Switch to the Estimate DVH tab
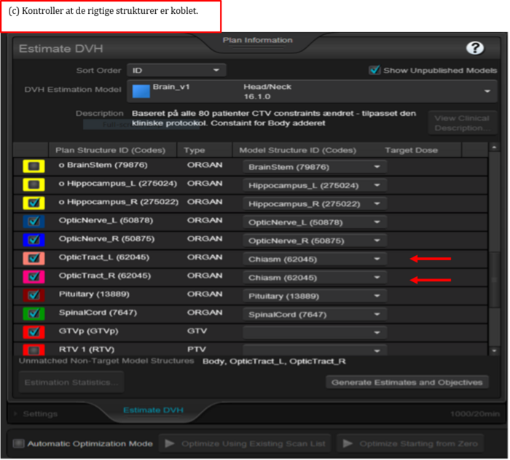Screen dimensions: 510x460 (x=152, y=410)
